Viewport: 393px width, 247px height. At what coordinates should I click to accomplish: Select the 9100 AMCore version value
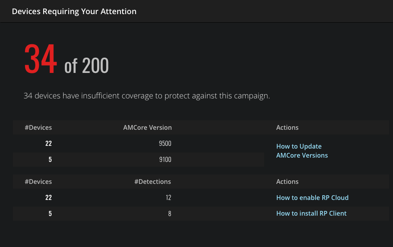coord(165,160)
